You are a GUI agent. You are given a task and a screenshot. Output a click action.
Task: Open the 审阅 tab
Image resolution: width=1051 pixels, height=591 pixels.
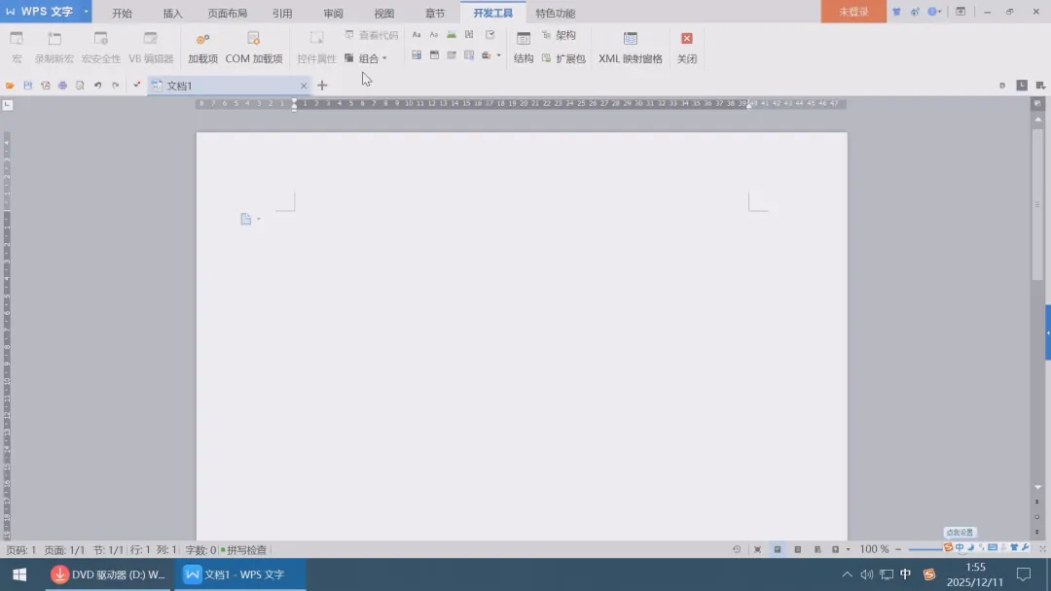point(333,13)
